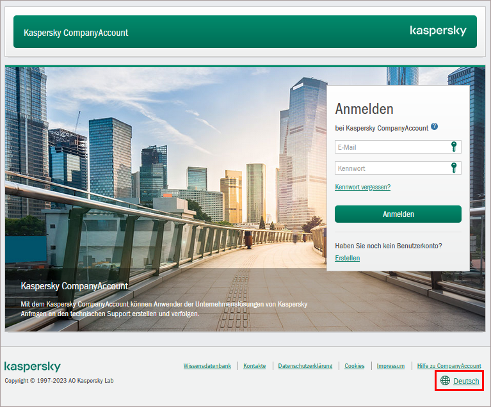Click Kaspersky CompanyAccount caption over the photo

[x=74, y=286]
